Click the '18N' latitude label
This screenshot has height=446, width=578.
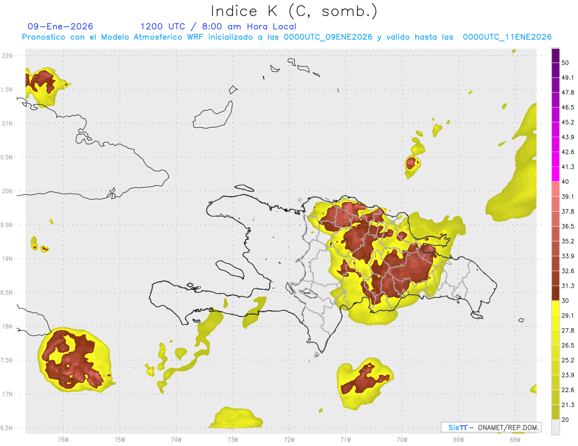point(8,326)
